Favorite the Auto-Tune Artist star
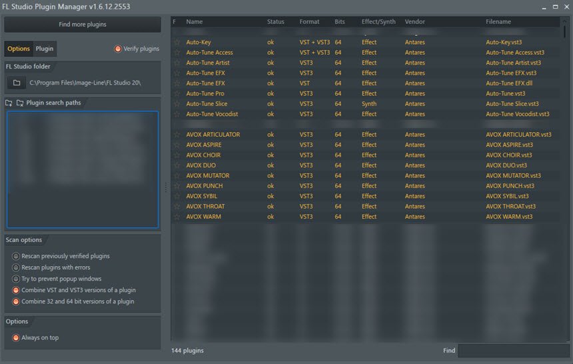Viewport: 573px width, 364px height. [x=177, y=63]
